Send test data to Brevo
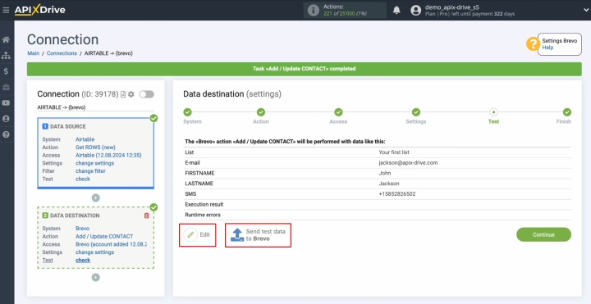The height and width of the screenshot is (304, 591). 259,235
